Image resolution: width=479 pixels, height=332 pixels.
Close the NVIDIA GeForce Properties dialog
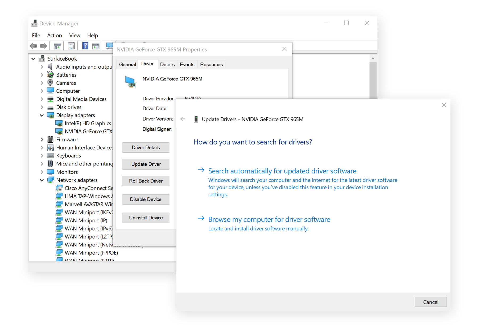[x=284, y=49]
